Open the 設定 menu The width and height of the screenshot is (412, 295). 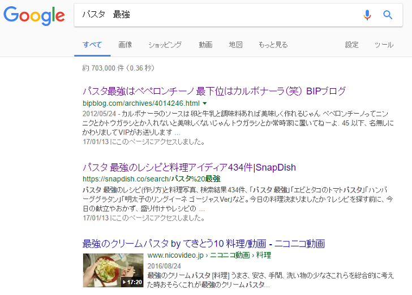pyautogui.click(x=351, y=45)
